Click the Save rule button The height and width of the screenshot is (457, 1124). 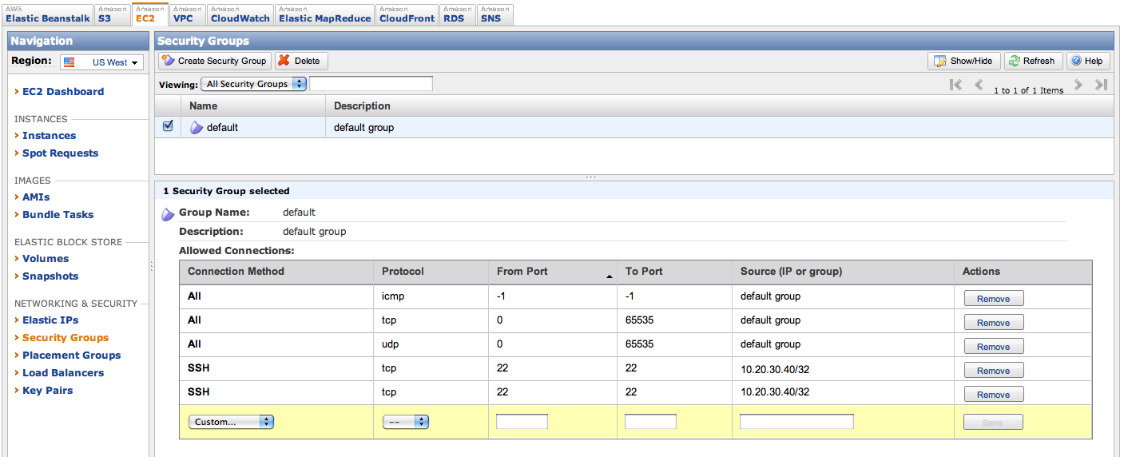point(993,423)
